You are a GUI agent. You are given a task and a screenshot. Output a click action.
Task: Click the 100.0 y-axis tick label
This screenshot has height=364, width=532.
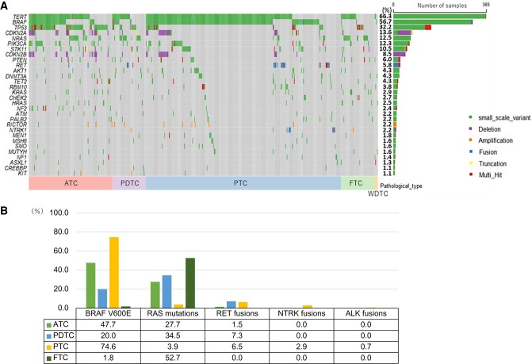pyautogui.click(x=59, y=213)
